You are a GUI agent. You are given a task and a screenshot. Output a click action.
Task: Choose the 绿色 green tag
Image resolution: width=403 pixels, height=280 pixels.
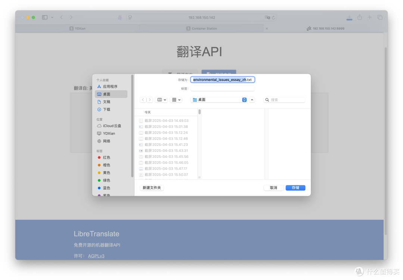111,181
